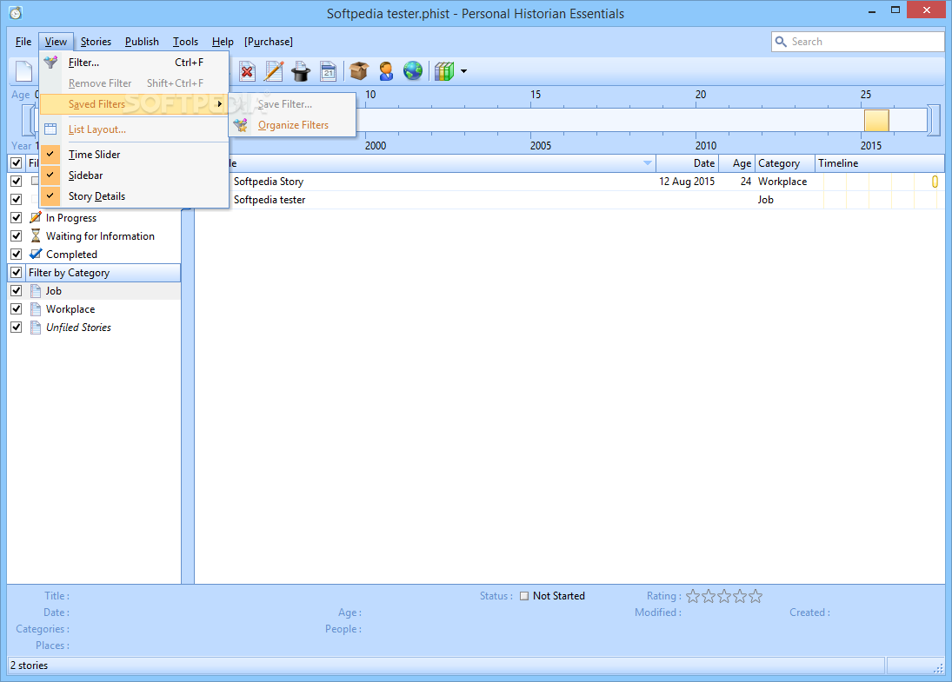Open the Publish menu
The height and width of the screenshot is (682, 952).
click(x=142, y=41)
